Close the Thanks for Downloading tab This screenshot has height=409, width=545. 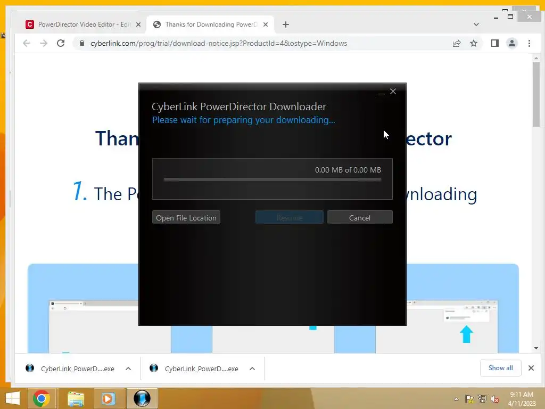coord(266,24)
